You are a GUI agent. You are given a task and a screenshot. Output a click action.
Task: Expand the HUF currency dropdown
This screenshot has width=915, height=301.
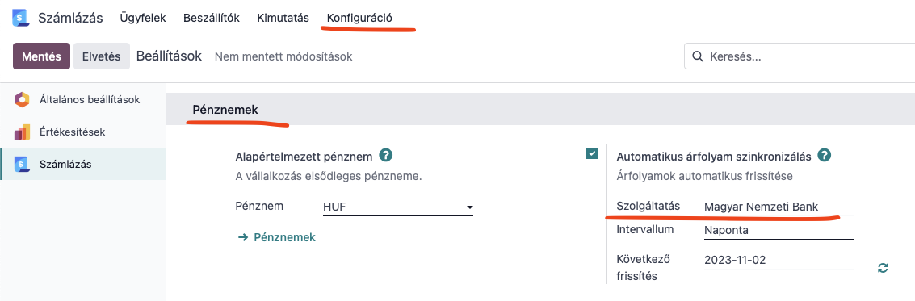pyautogui.click(x=398, y=207)
